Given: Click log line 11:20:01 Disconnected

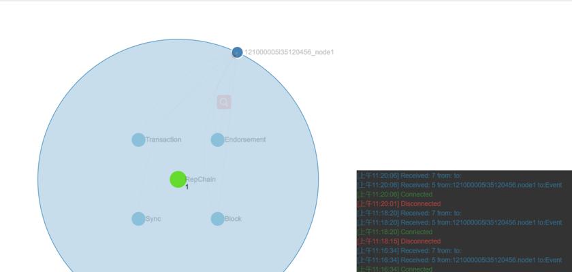Looking at the screenshot, I should [399, 204].
